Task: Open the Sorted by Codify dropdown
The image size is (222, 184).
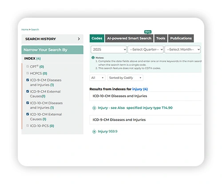Action: click(125, 78)
